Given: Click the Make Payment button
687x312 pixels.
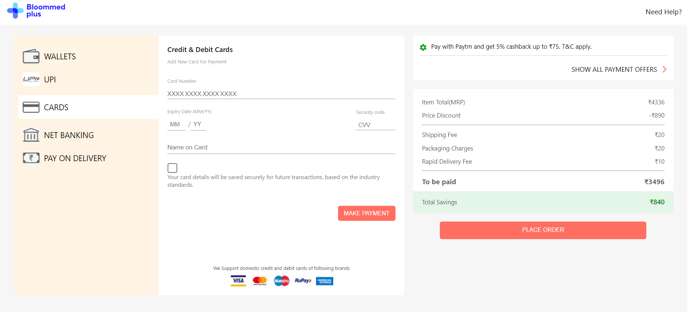Looking at the screenshot, I should 367,213.
